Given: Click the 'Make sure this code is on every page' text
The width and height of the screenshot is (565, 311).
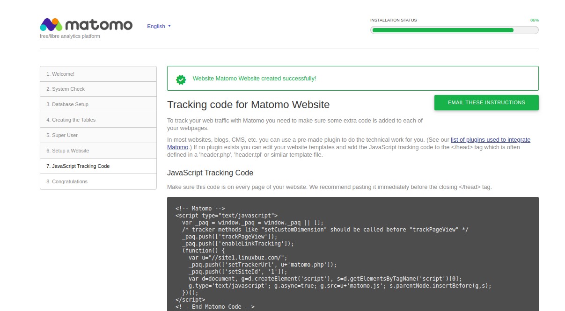Looking at the screenshot, I should (330, 187).
